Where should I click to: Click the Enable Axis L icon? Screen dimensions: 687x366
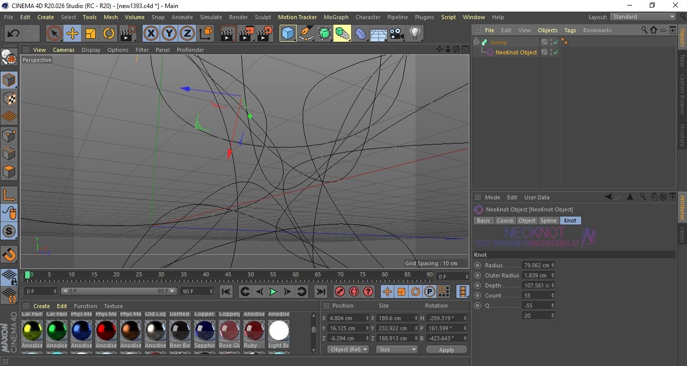(x=9, y=195)
